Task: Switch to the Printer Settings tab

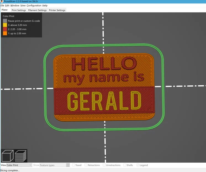Action: click(x=57, y=10)
